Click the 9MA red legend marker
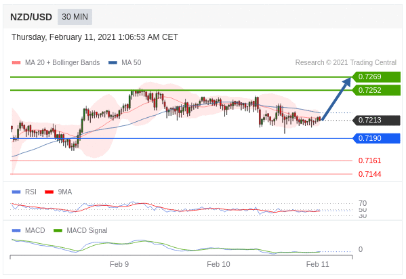 49,192
